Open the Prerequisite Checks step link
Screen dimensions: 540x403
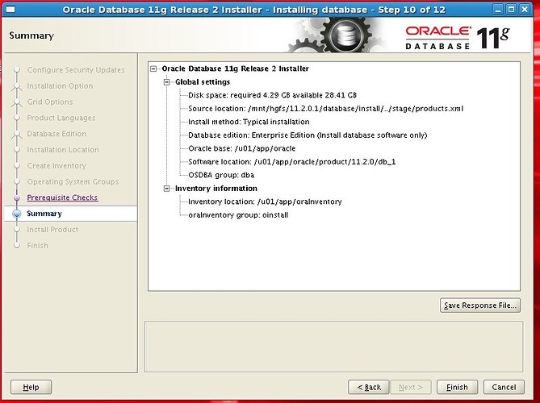(x=62, y=197)
